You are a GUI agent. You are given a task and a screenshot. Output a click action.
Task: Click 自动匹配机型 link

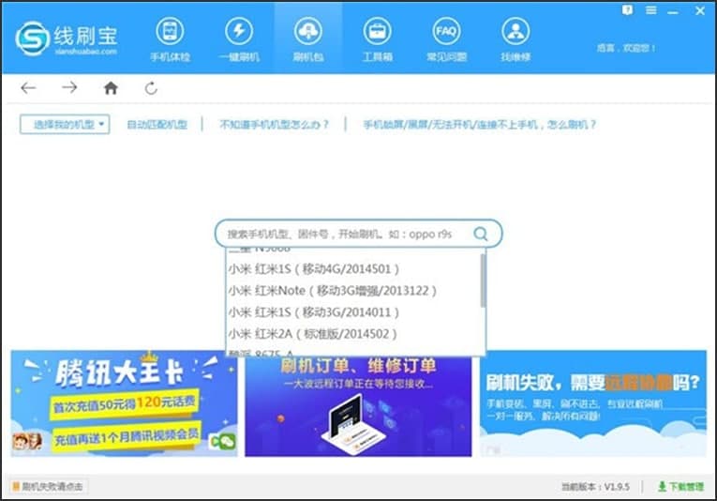pos(157,125)
